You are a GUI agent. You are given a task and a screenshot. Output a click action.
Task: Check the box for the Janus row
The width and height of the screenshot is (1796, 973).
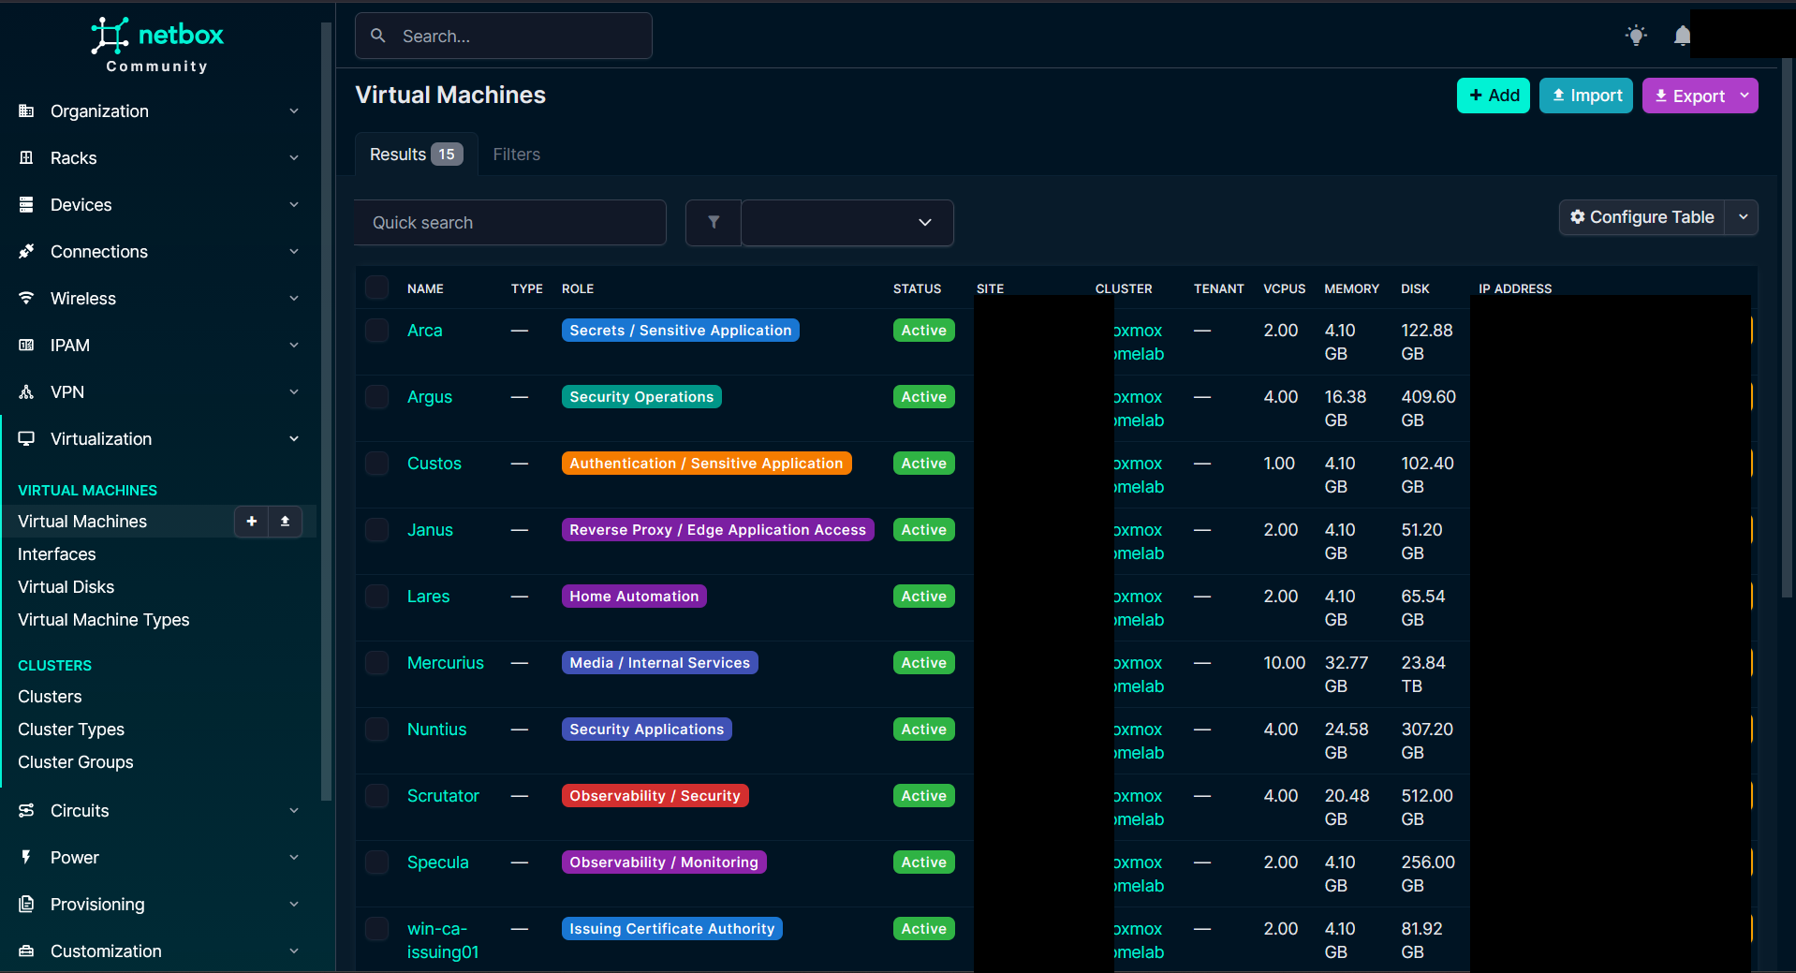coord(377,530)
